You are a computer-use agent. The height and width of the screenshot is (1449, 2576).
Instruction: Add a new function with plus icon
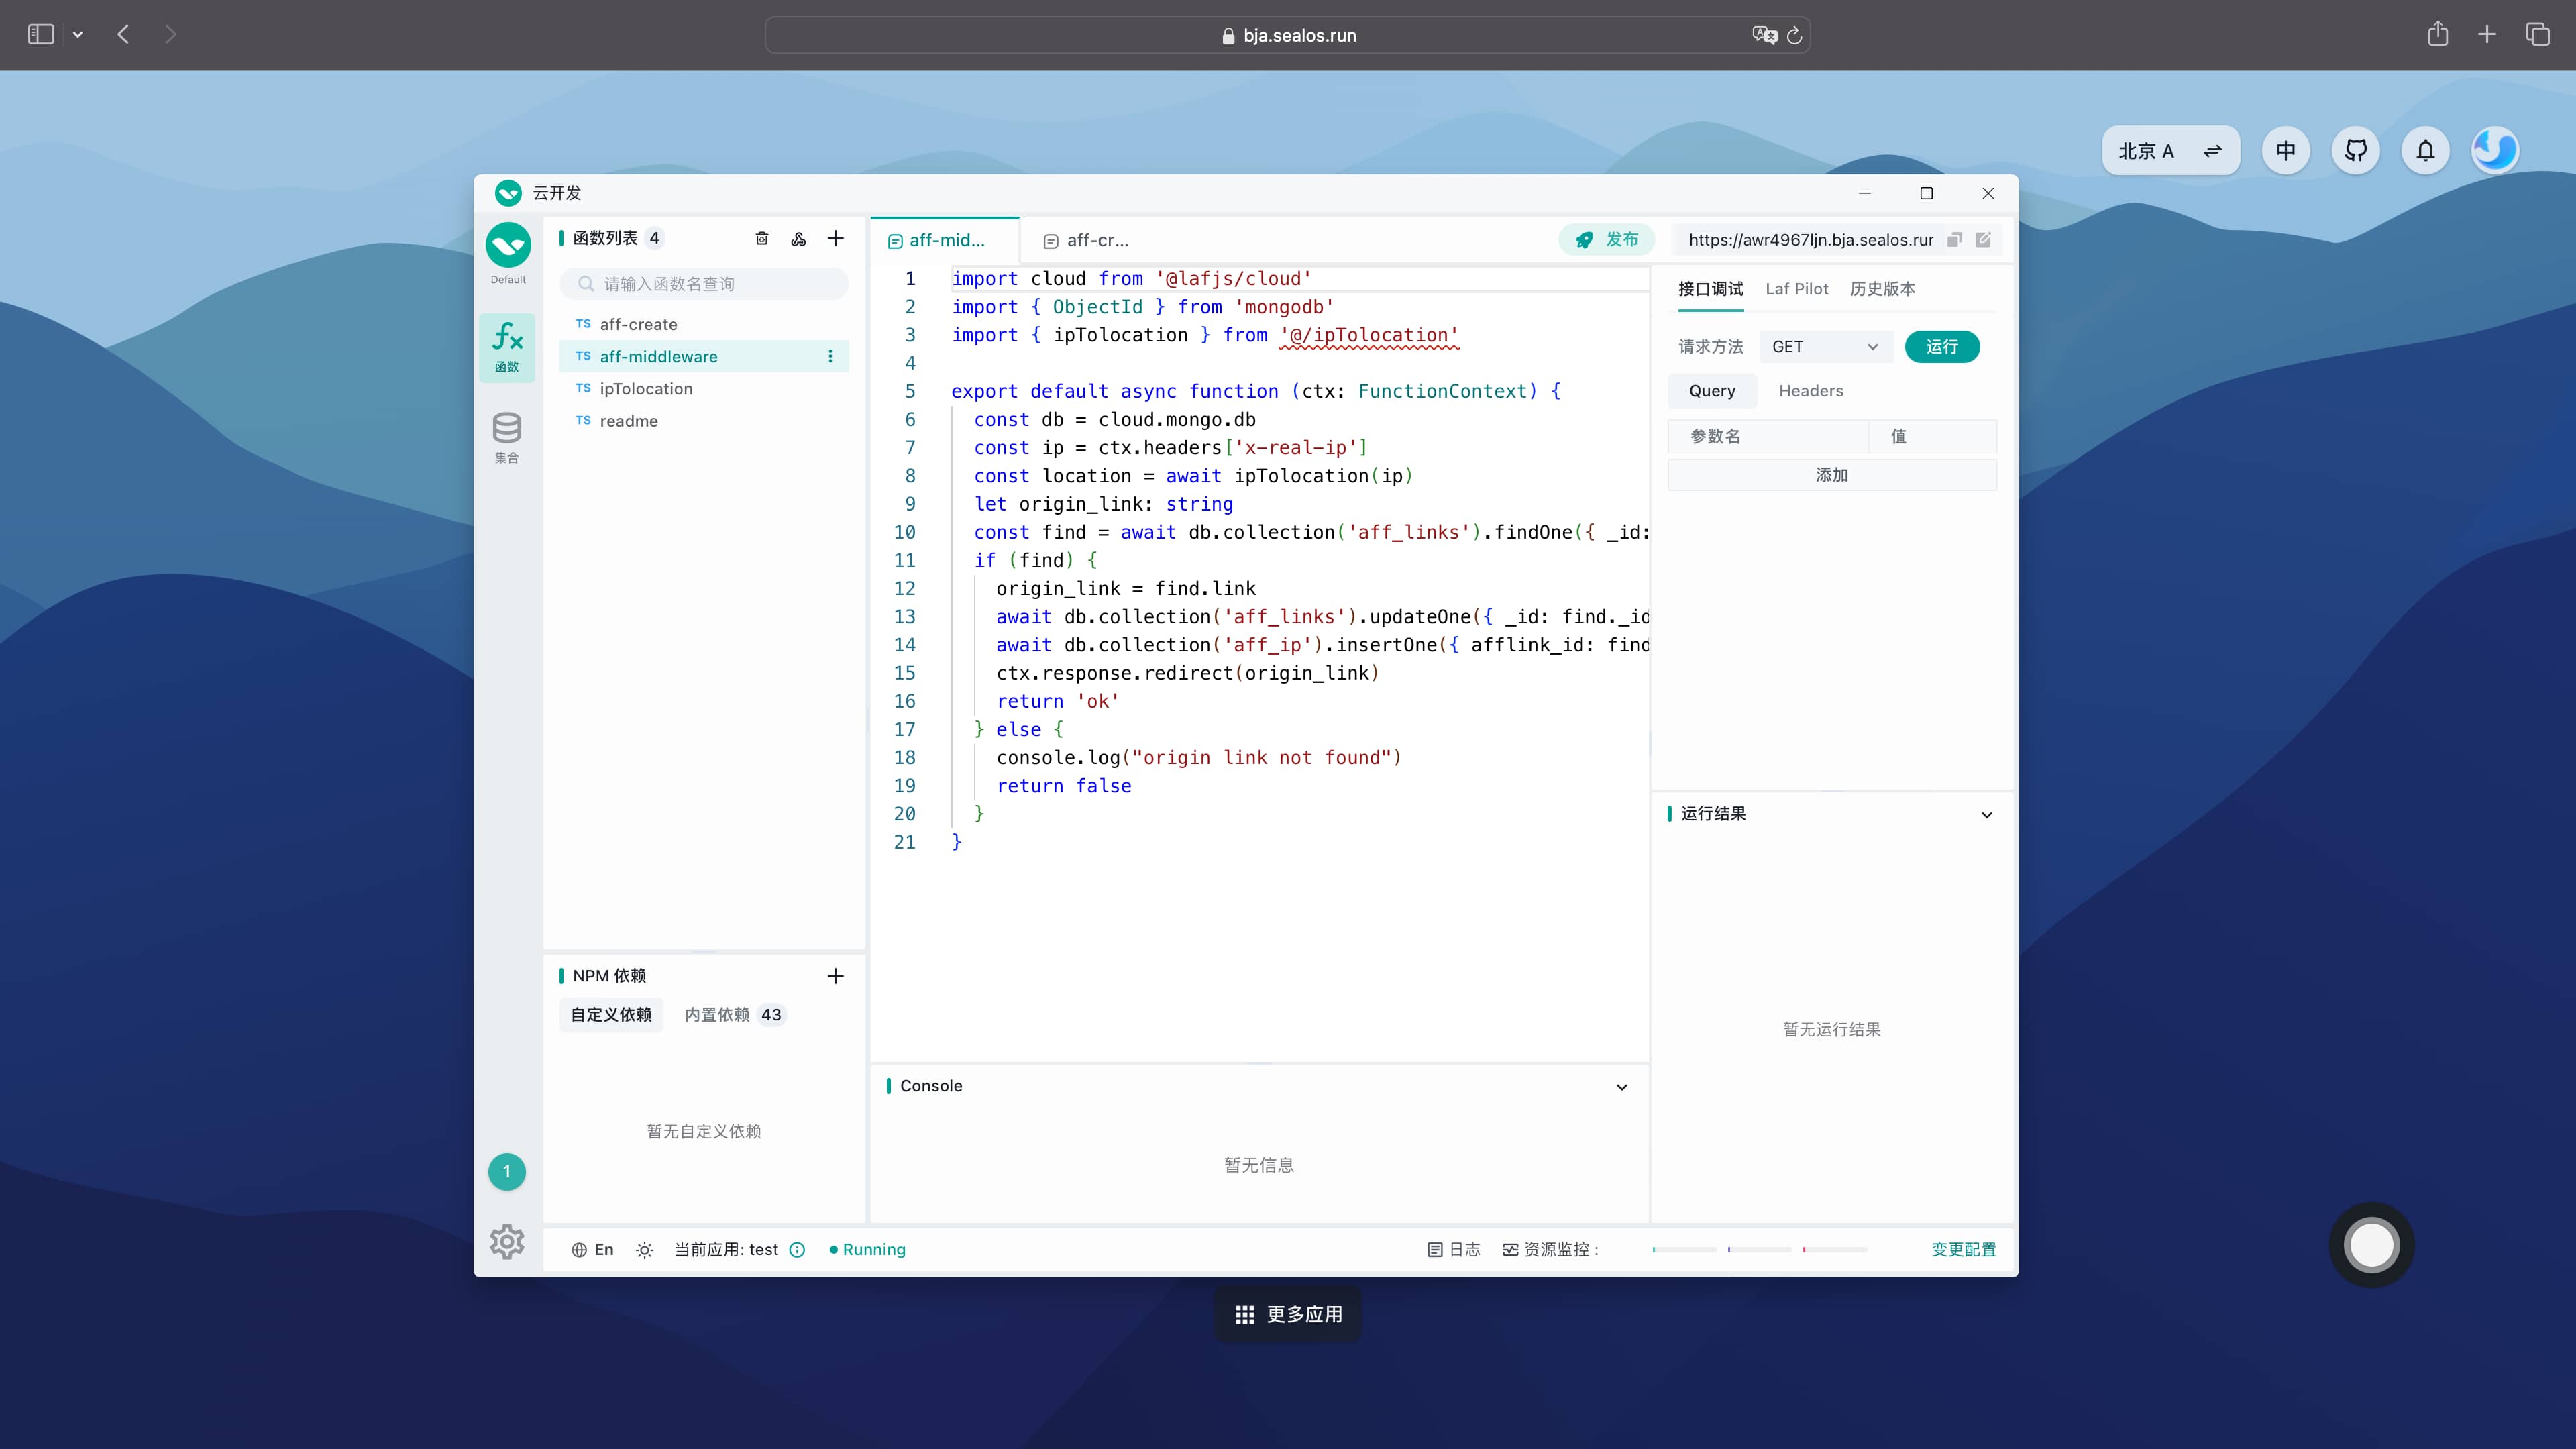point(836,238)
